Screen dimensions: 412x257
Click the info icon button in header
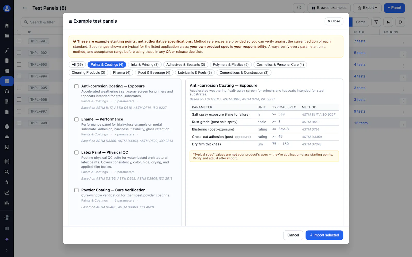click(299, 8)
